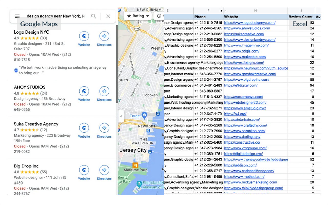This screenshot has width=328, height=205.
Task: Collapse the side panel with arrow handle
Action: point(121,116)
